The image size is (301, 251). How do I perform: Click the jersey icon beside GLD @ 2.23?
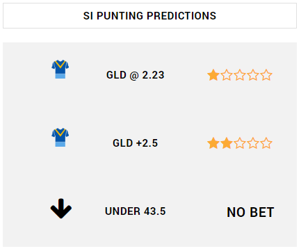(x=60, y=69)
